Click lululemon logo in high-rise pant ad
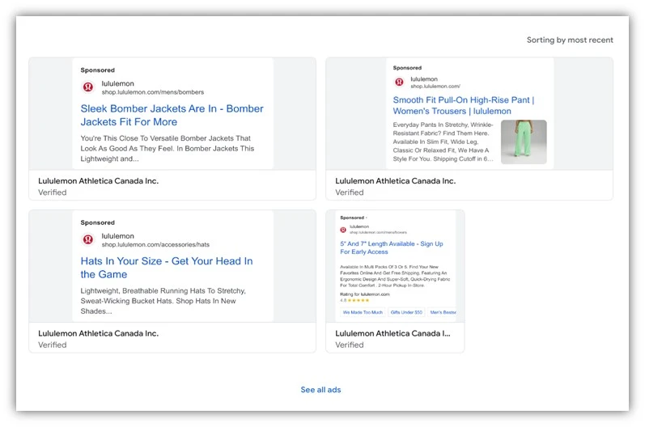The width and height of the screenshot is (645, 427). (x=399, y=82)
